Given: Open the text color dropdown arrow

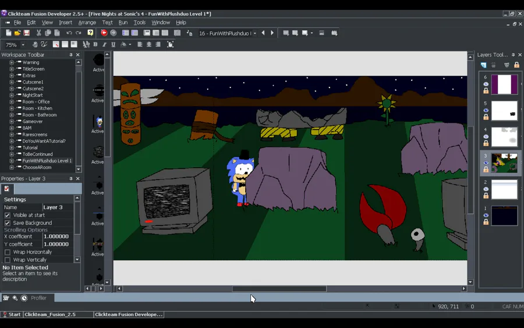Looking at the screenshot, I should (x=130, y=44).
